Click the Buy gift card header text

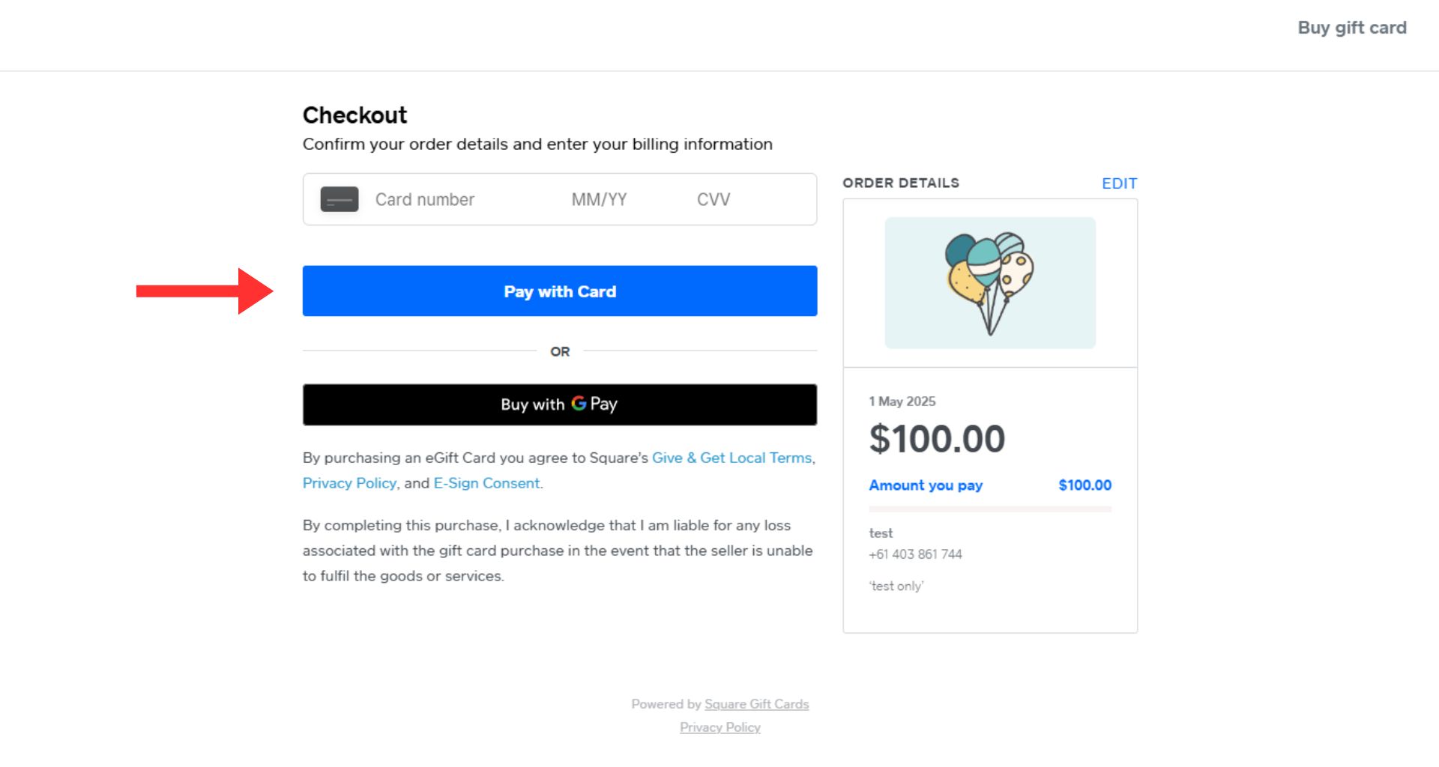pyautogui.click(x=1351, y=28)
